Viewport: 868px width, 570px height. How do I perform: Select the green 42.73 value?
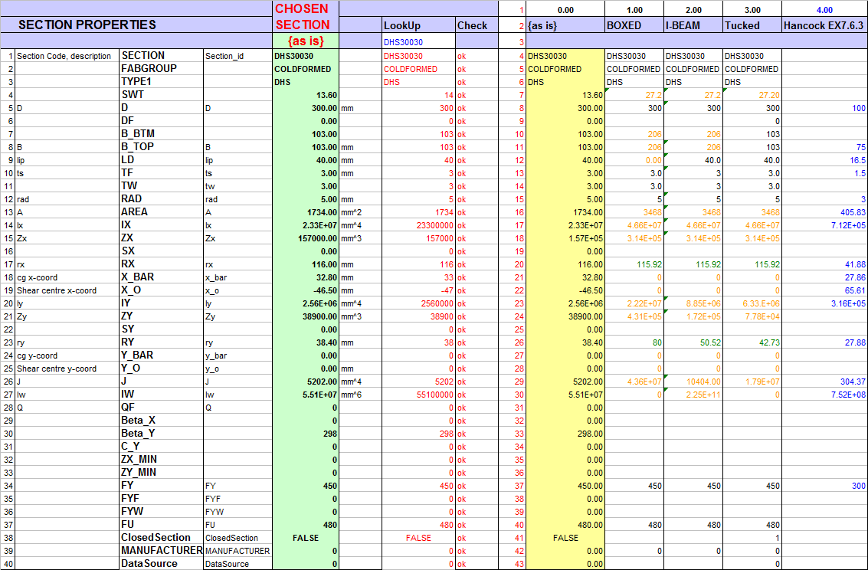point(752,342)
